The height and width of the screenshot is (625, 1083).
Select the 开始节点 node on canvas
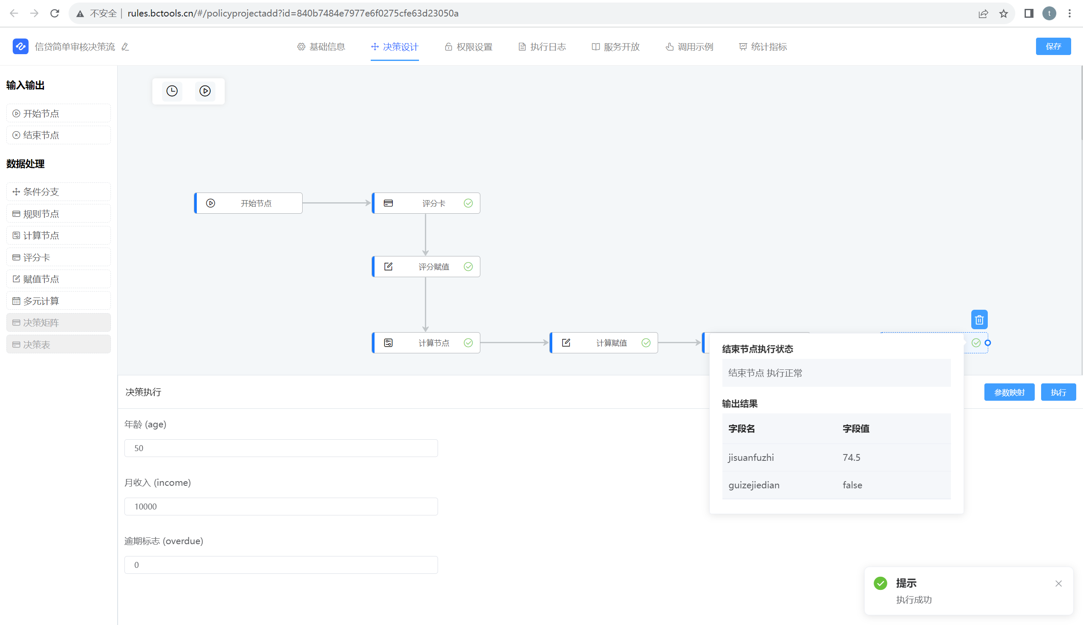[x=248, y=203]
